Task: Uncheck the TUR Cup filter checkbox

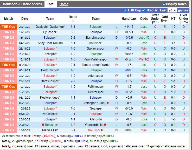Action: (x=125, y=10)
